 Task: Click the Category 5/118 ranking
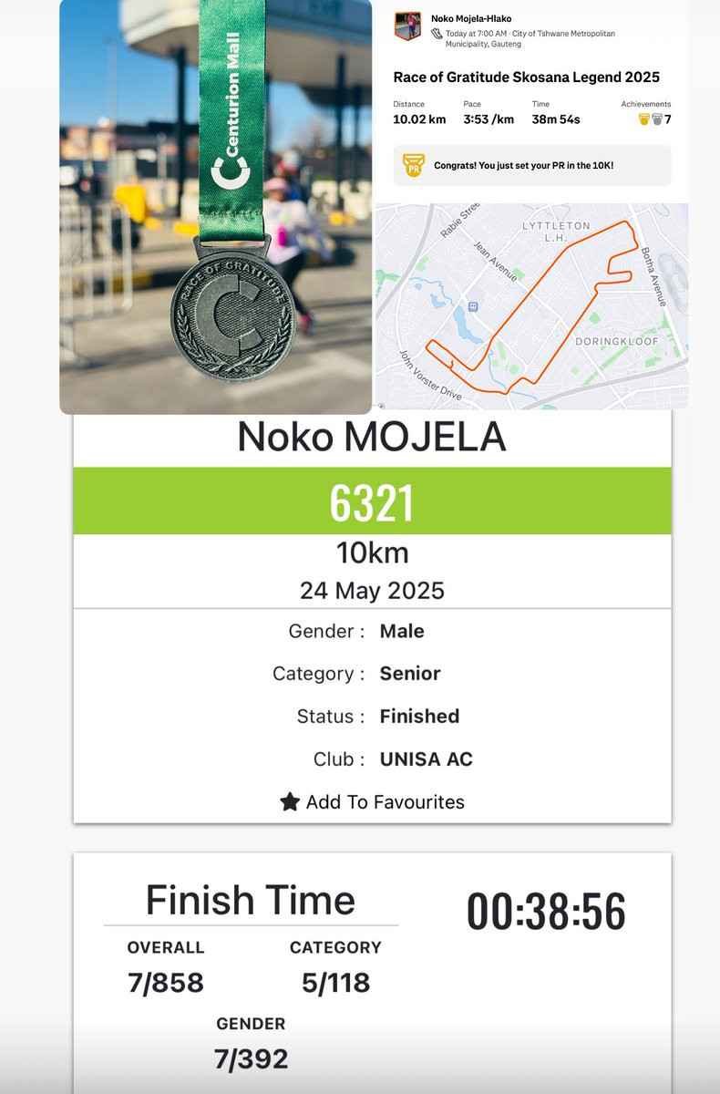pos(335,983)
